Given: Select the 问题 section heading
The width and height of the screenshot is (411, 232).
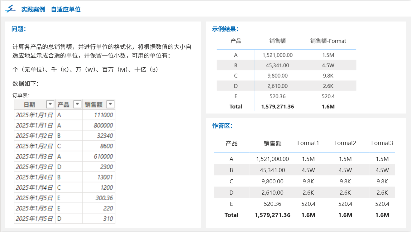Looking at the screenshot, I should click(18, 29).
